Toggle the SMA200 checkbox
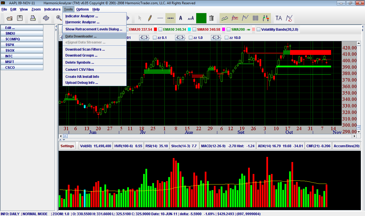The width and height of the screenshot is (365, 216). 229,29
